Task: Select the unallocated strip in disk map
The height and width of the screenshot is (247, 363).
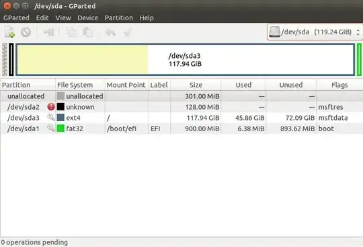Action: point(5,59)
